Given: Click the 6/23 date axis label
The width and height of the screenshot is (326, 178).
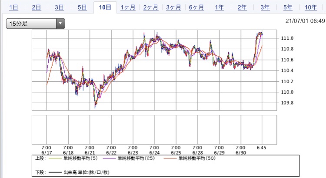Looking at the screenshot, I should coord(133,153).
